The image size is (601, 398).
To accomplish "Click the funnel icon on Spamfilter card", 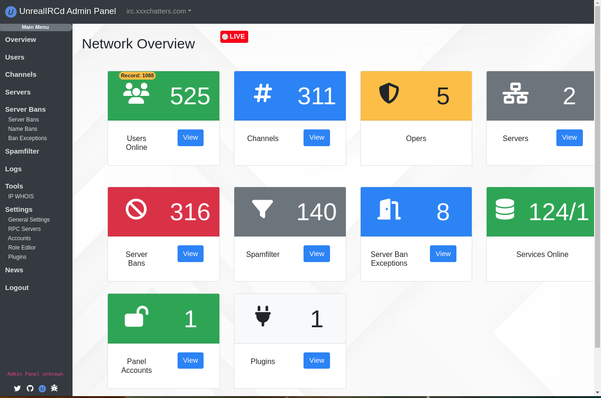I will point(263,209).
